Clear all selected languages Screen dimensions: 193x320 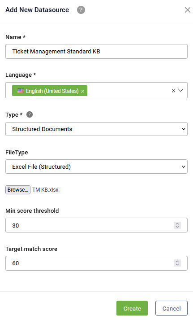click(173, 91)
